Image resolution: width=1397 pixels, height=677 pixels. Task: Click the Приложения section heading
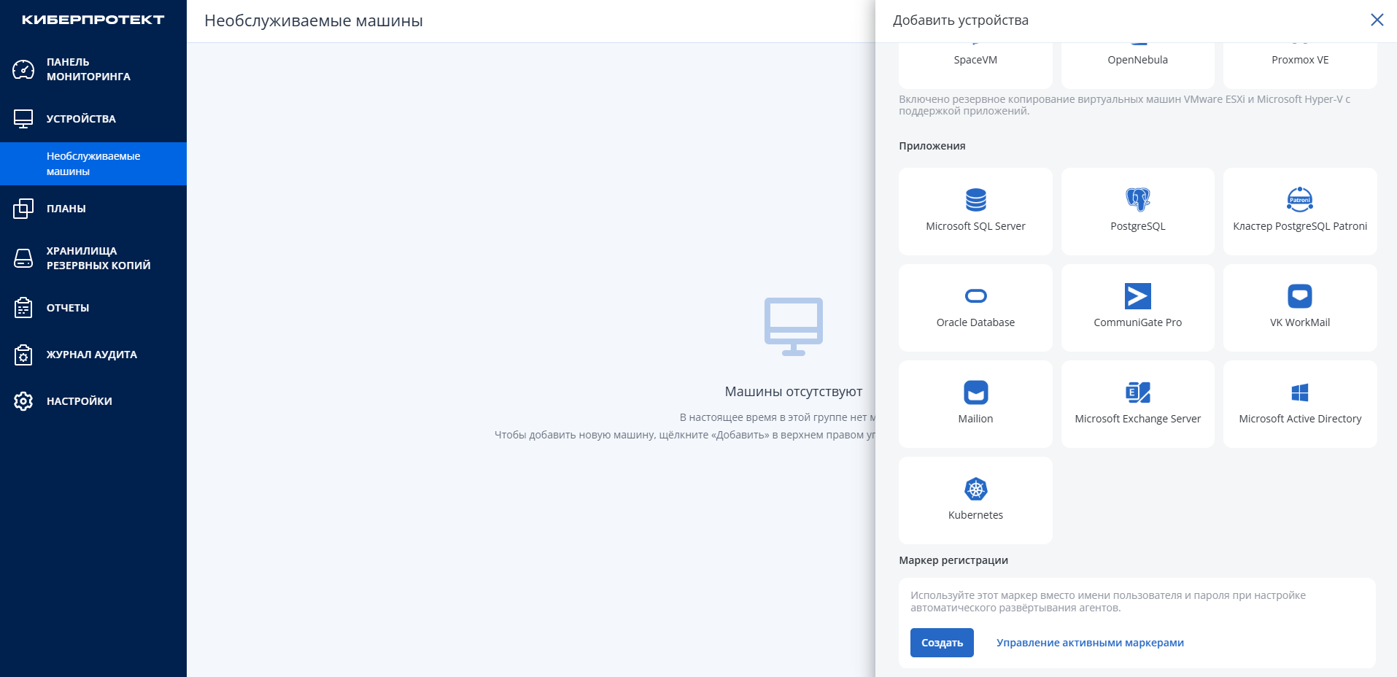[932, 146]
